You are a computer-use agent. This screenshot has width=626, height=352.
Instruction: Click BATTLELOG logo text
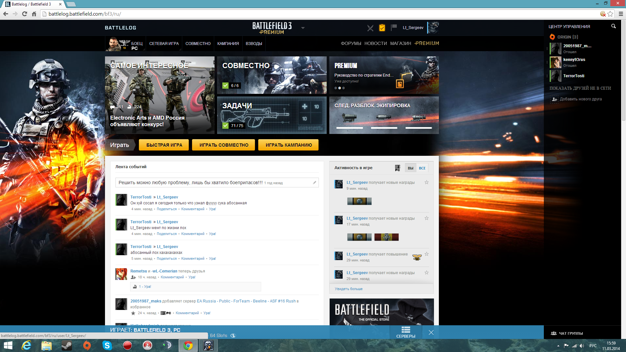point(120,28)
